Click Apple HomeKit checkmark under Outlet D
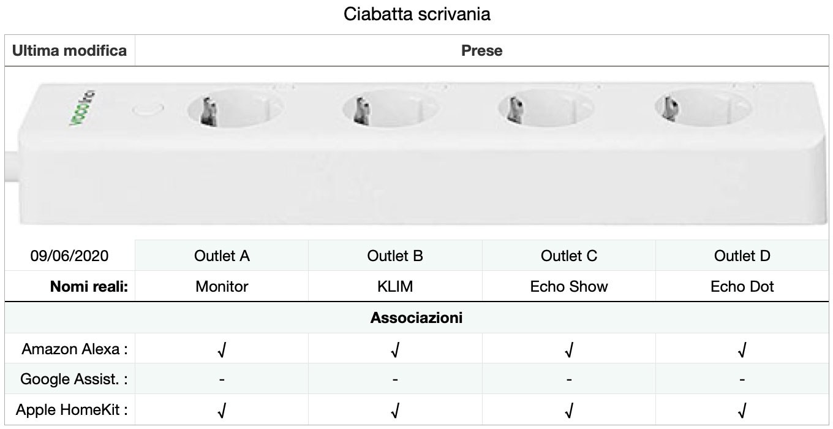 point(742,410)
